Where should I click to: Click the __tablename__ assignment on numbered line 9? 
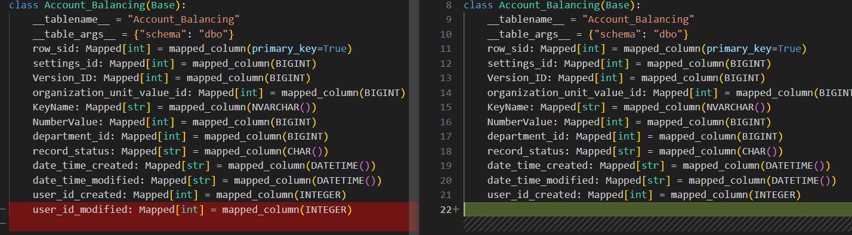pyautogui.click(x=591, y=20)
